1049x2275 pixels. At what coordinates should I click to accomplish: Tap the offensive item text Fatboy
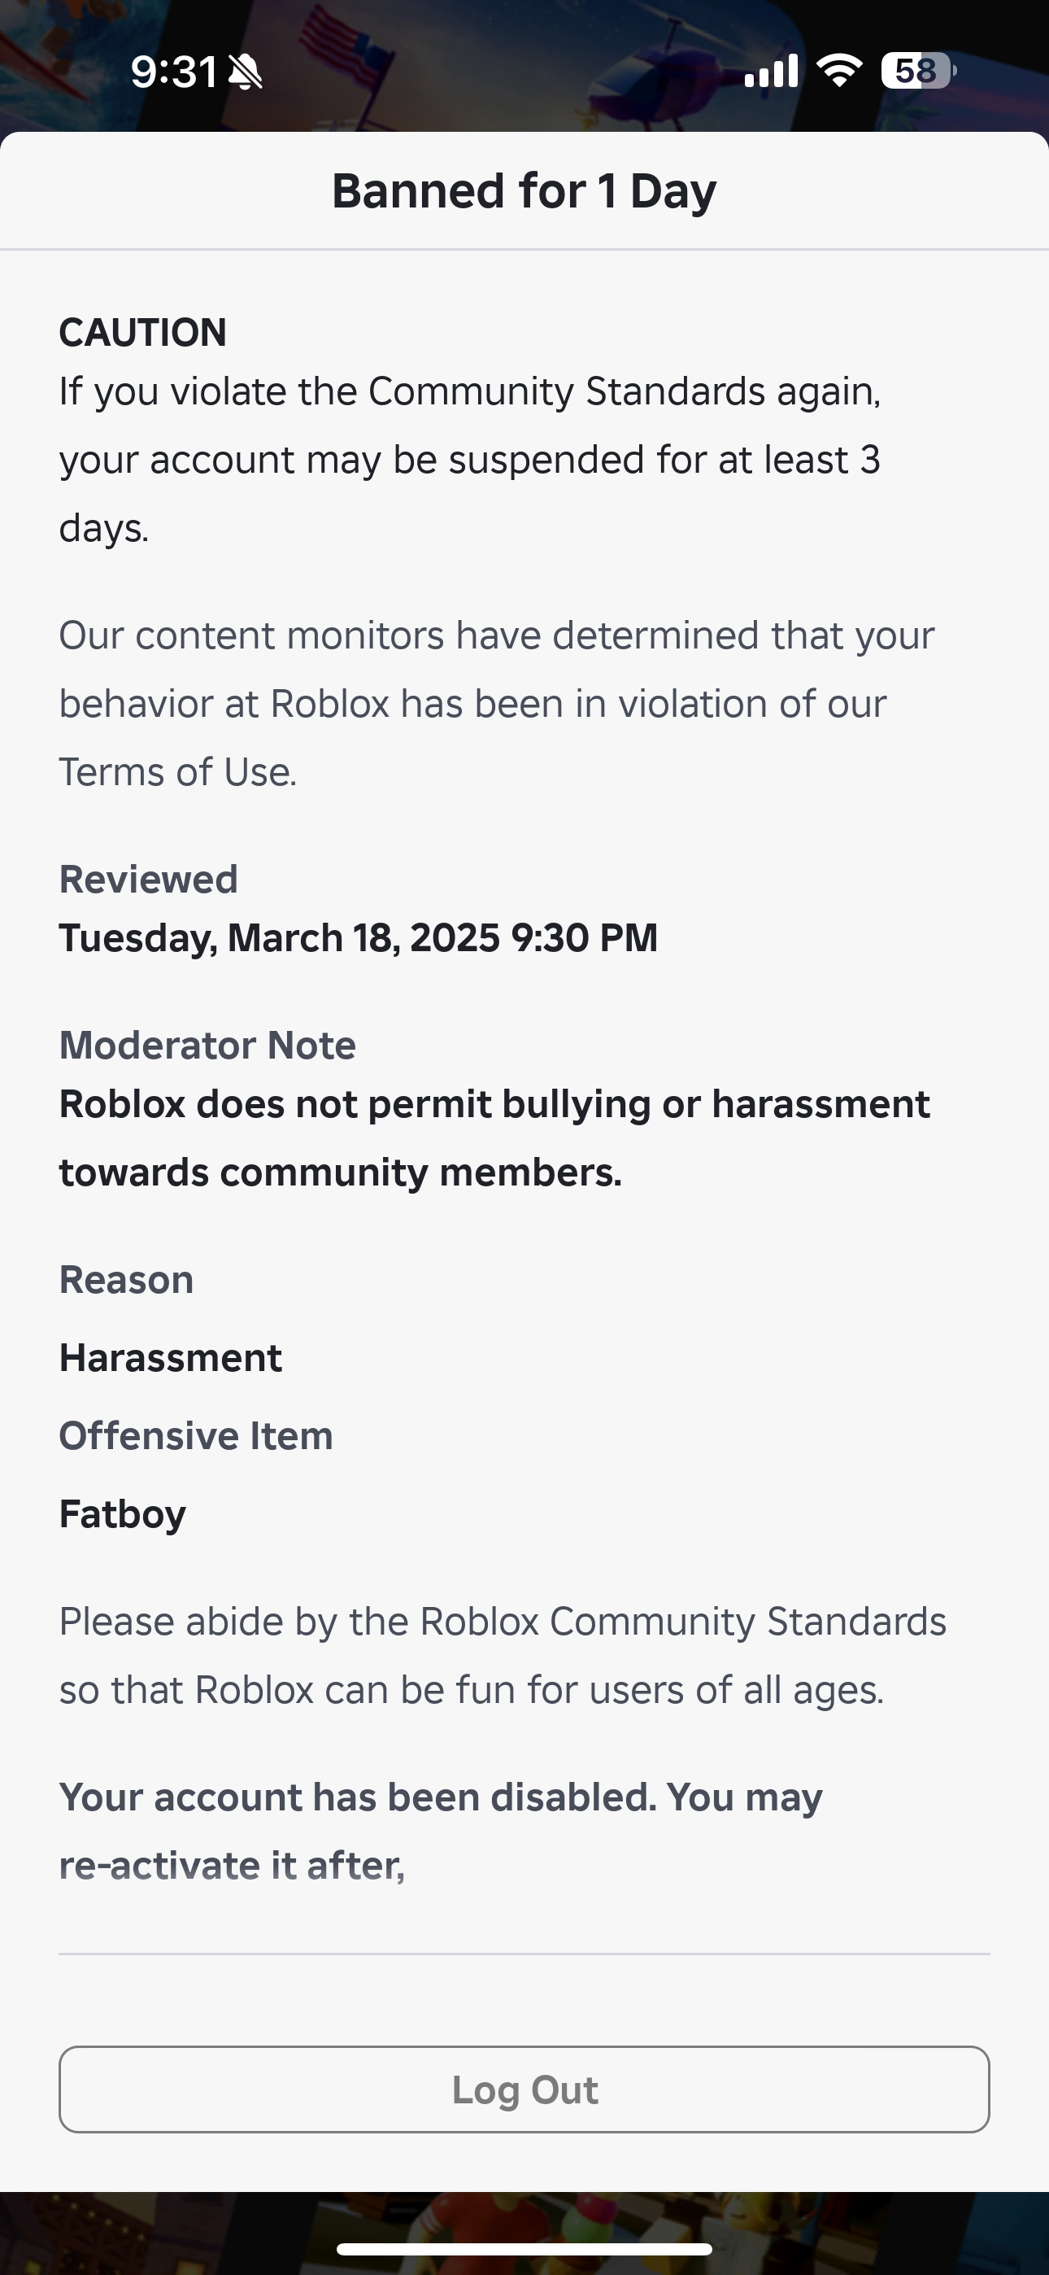(x=123, y=1513)
